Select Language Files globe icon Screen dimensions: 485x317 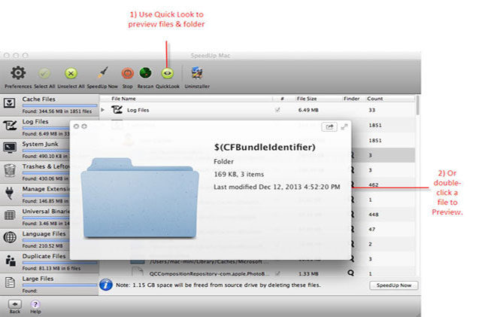pos(10,237)
